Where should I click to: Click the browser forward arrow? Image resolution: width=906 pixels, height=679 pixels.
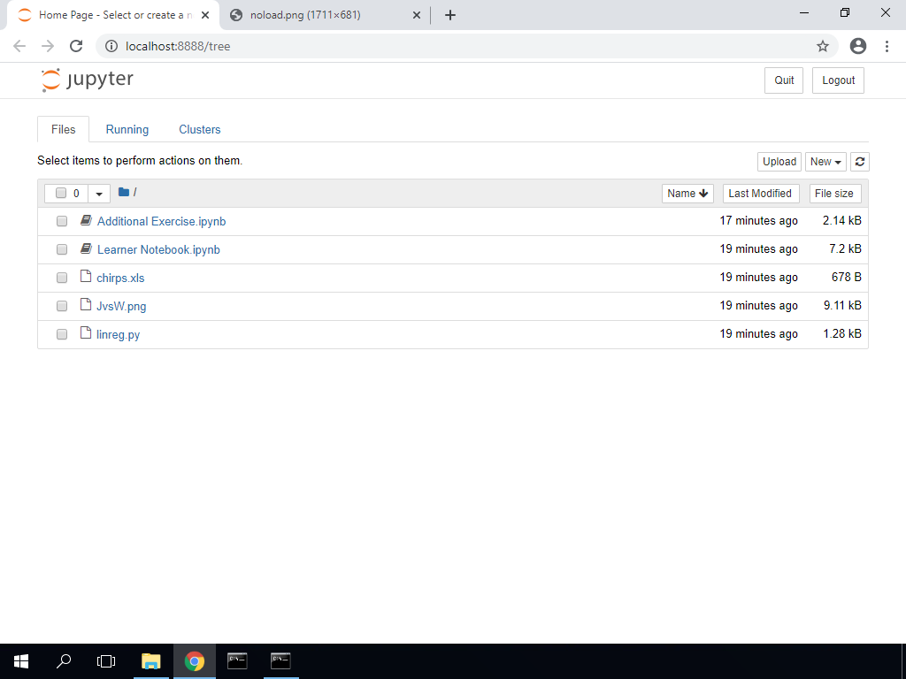point(48,46)
